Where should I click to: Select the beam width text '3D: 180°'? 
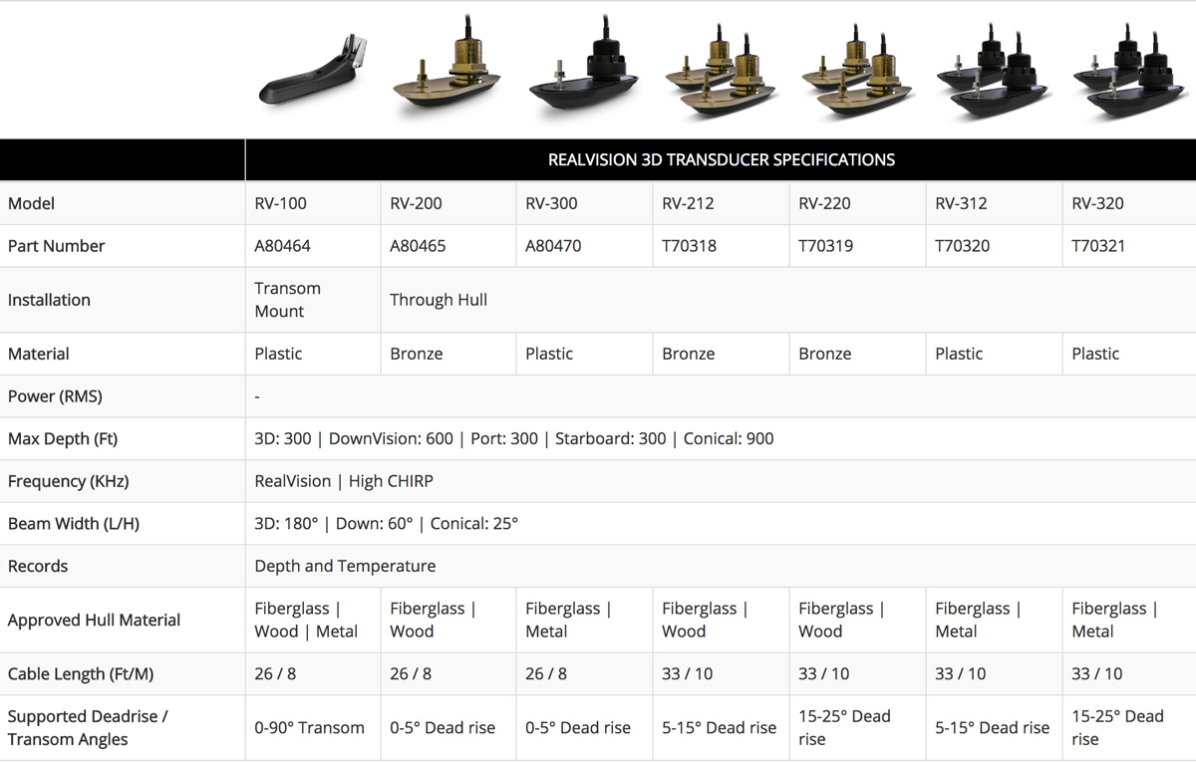pyautogui.click(x=286, y=524)
